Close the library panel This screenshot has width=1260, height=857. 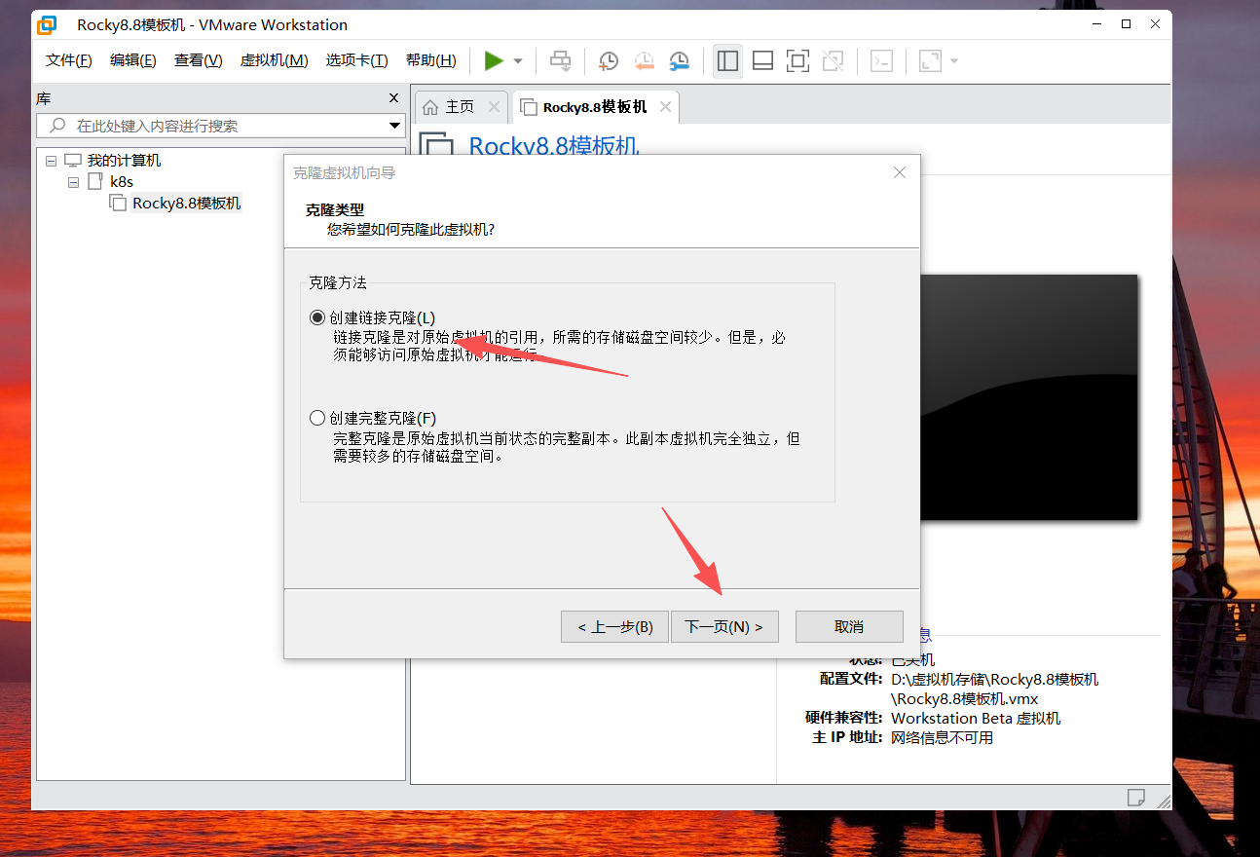click(x=393, y=97)
